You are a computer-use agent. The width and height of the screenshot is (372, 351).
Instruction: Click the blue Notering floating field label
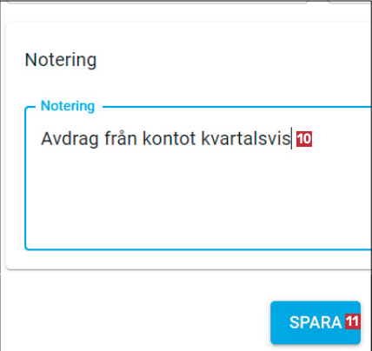(68, 106)
